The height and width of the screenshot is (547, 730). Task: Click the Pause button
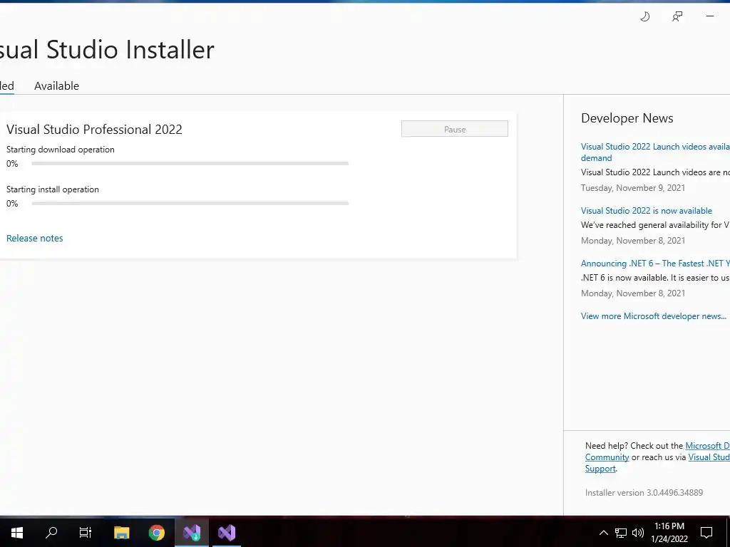click(454, 129)
